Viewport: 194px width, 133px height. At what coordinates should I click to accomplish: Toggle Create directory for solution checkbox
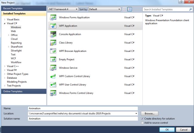(x=142, y=119)
